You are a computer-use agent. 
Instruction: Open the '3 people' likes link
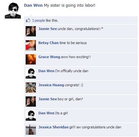tap(38, 20)
